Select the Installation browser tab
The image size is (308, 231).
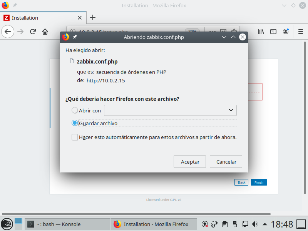point(43,18)
